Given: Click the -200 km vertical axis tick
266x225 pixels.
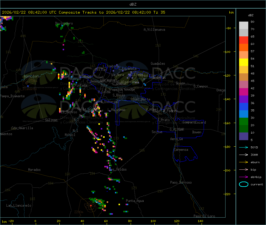Looking at the screenshot, I should (x=228, y=170).
